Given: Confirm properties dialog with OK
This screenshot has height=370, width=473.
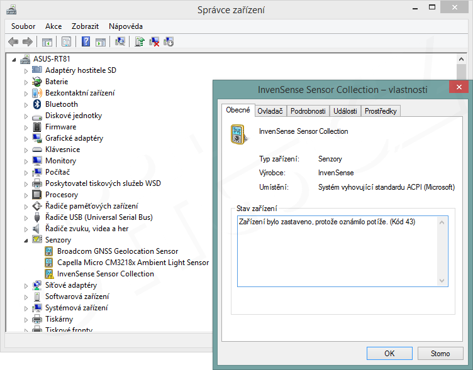Looking at the screenshot, I should coord(389,353).
